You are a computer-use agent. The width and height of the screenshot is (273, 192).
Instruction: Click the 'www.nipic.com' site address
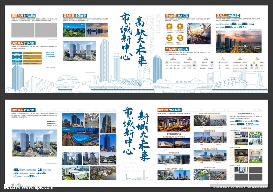click(x=37, y=187)
